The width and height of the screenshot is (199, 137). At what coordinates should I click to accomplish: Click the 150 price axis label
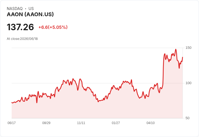188,48
